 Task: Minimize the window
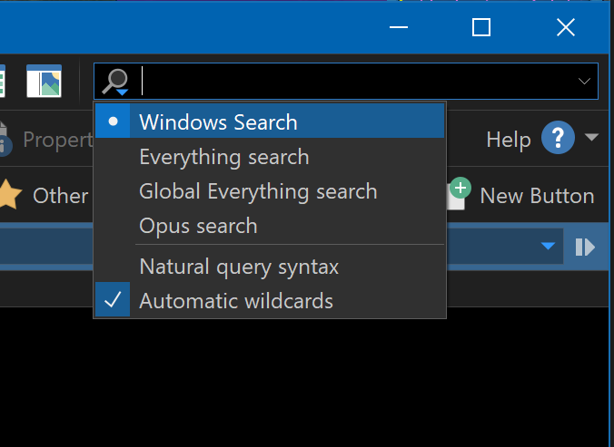[x=399, y=27]
